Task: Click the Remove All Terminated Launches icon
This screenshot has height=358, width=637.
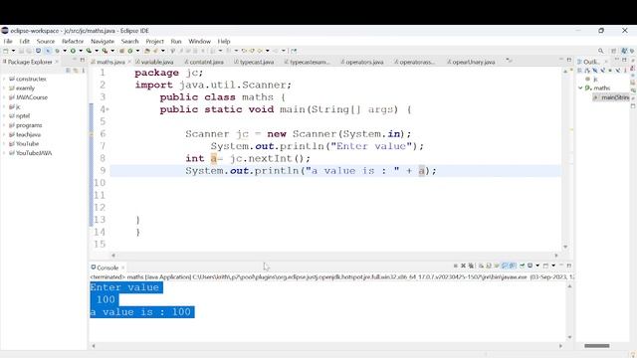Action: (471, 266)
